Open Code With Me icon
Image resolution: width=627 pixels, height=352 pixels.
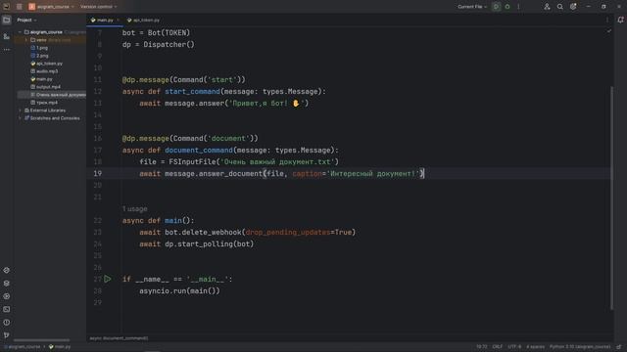[x=547, y=7]
